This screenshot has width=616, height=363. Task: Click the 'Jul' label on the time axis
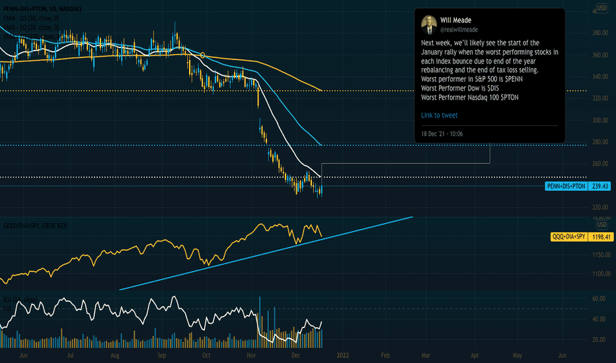click(70, 355)
